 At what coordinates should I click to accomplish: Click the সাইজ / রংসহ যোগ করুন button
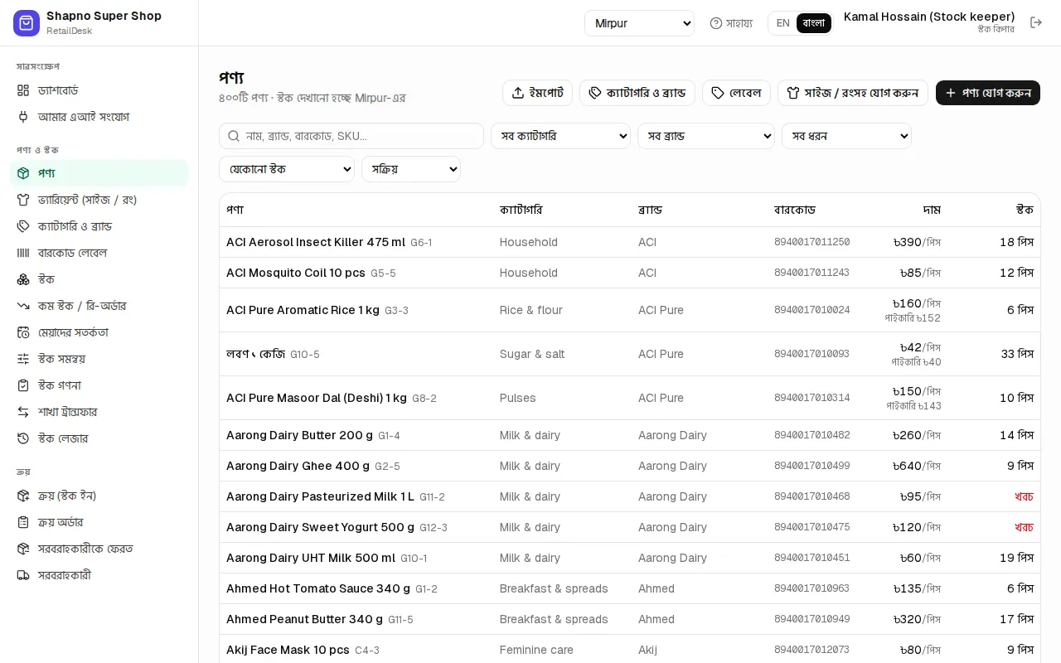pos(853,93)
